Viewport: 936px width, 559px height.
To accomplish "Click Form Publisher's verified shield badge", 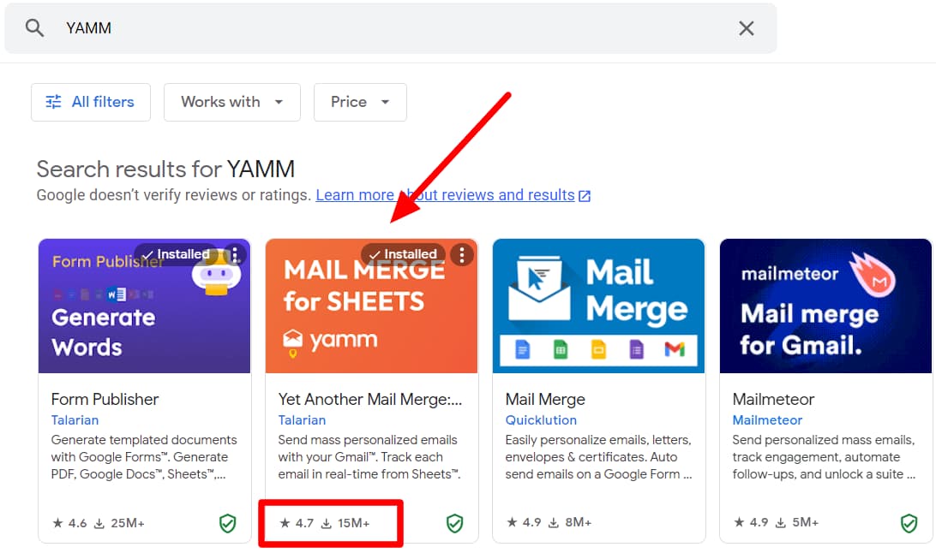I will click(227, 523).
